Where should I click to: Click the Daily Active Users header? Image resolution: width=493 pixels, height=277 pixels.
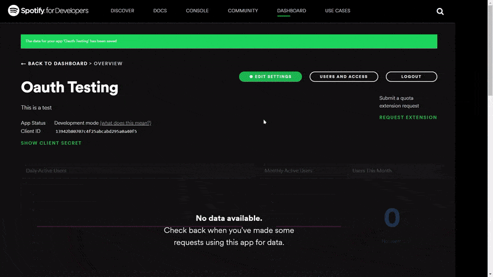click(46, 171)
